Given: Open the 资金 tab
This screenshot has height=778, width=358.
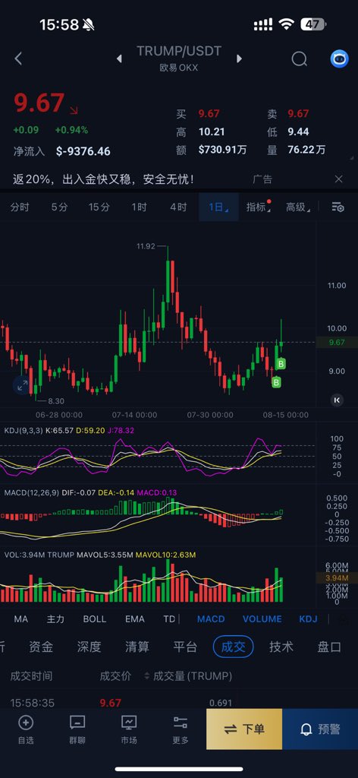Looking at the screenshot, I should [x=41, y=647].
